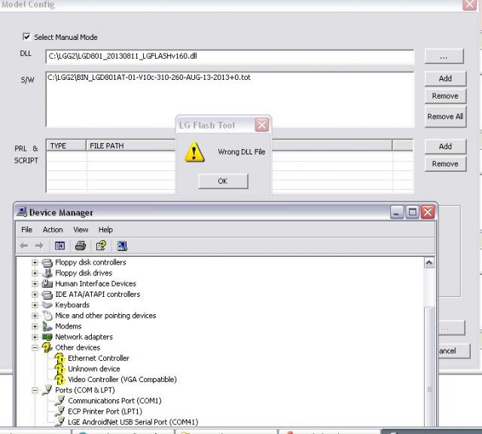Collapse the Other devices tree node
The image size is (482, 434).
pos(35,347)
